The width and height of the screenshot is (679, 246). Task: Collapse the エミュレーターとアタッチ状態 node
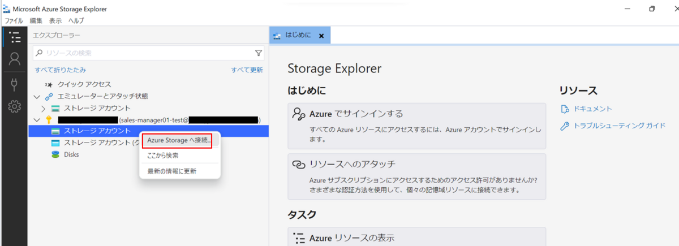[37, 96]
